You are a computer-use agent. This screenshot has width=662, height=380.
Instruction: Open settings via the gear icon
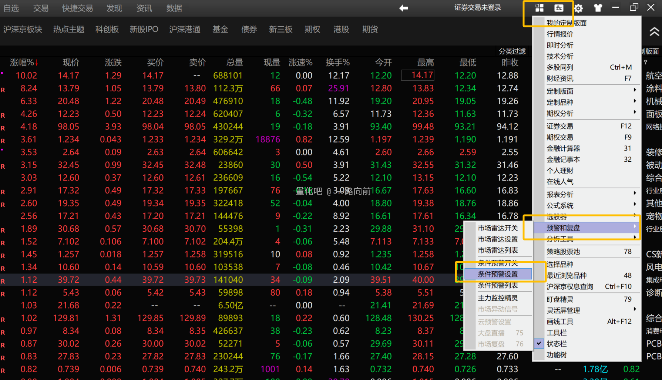[578, 8]
